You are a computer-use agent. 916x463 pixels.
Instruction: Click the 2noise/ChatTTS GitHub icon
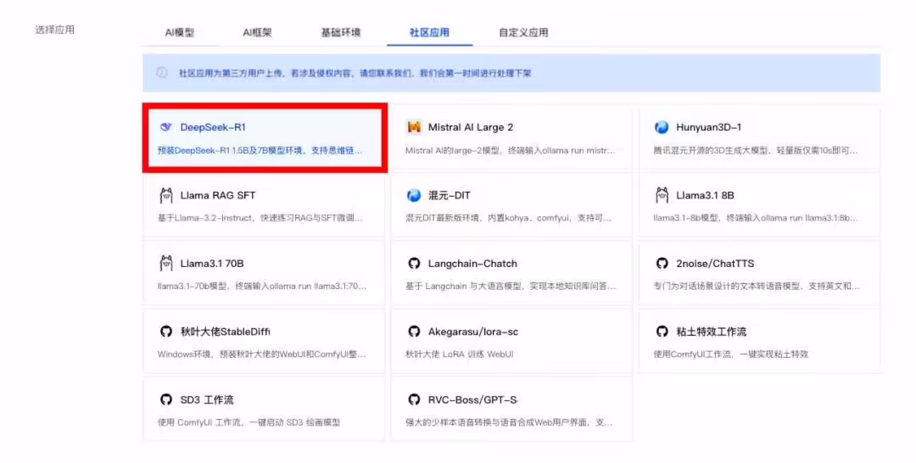(662, 264)
